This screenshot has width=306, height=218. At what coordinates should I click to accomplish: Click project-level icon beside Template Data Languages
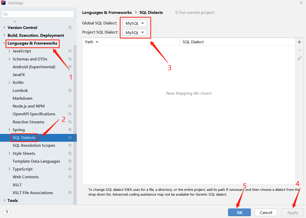70,161
